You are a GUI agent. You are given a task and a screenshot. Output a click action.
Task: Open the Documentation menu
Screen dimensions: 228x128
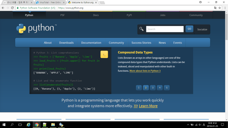point(91,43)
